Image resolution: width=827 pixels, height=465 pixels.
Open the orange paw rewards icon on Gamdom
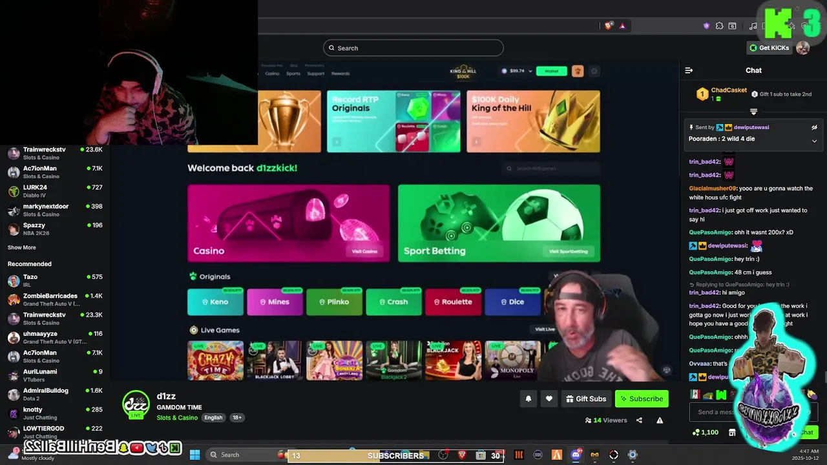(x=577, y=71)
